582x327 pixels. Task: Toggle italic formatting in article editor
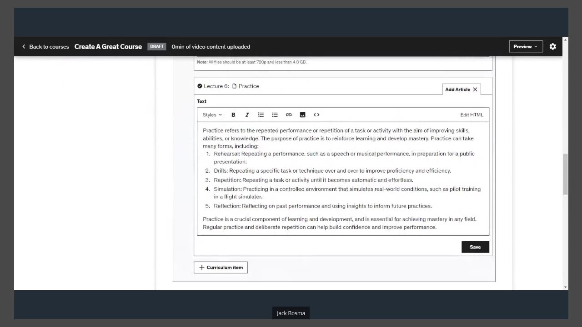[247, 115]
